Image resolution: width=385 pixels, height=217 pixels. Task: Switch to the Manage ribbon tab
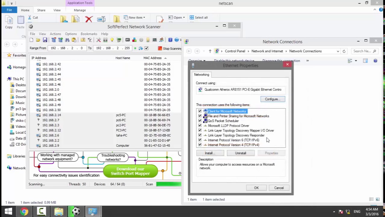pos(80,10)
